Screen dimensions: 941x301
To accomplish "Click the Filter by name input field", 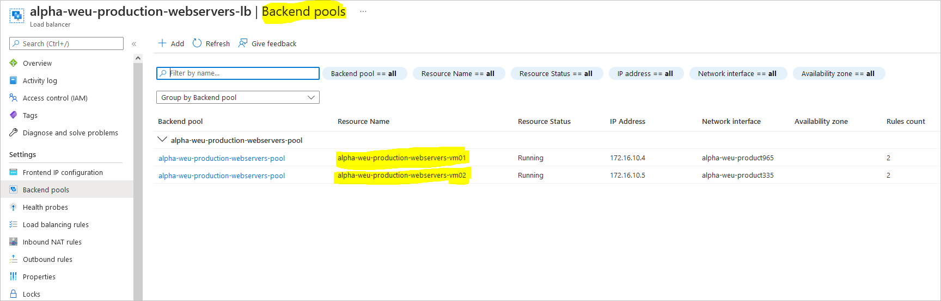I will point(238,73).
